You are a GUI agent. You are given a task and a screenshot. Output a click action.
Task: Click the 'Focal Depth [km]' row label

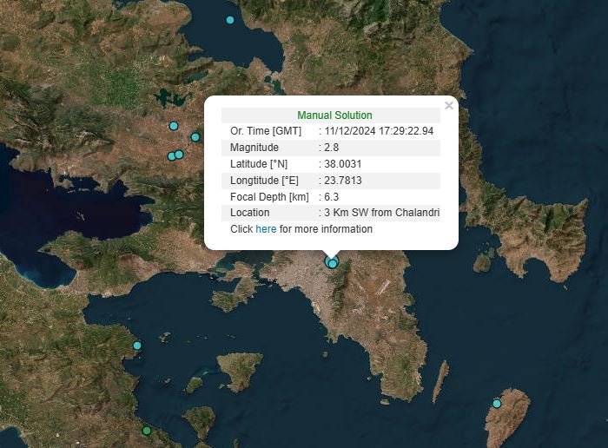pos(269,197)
